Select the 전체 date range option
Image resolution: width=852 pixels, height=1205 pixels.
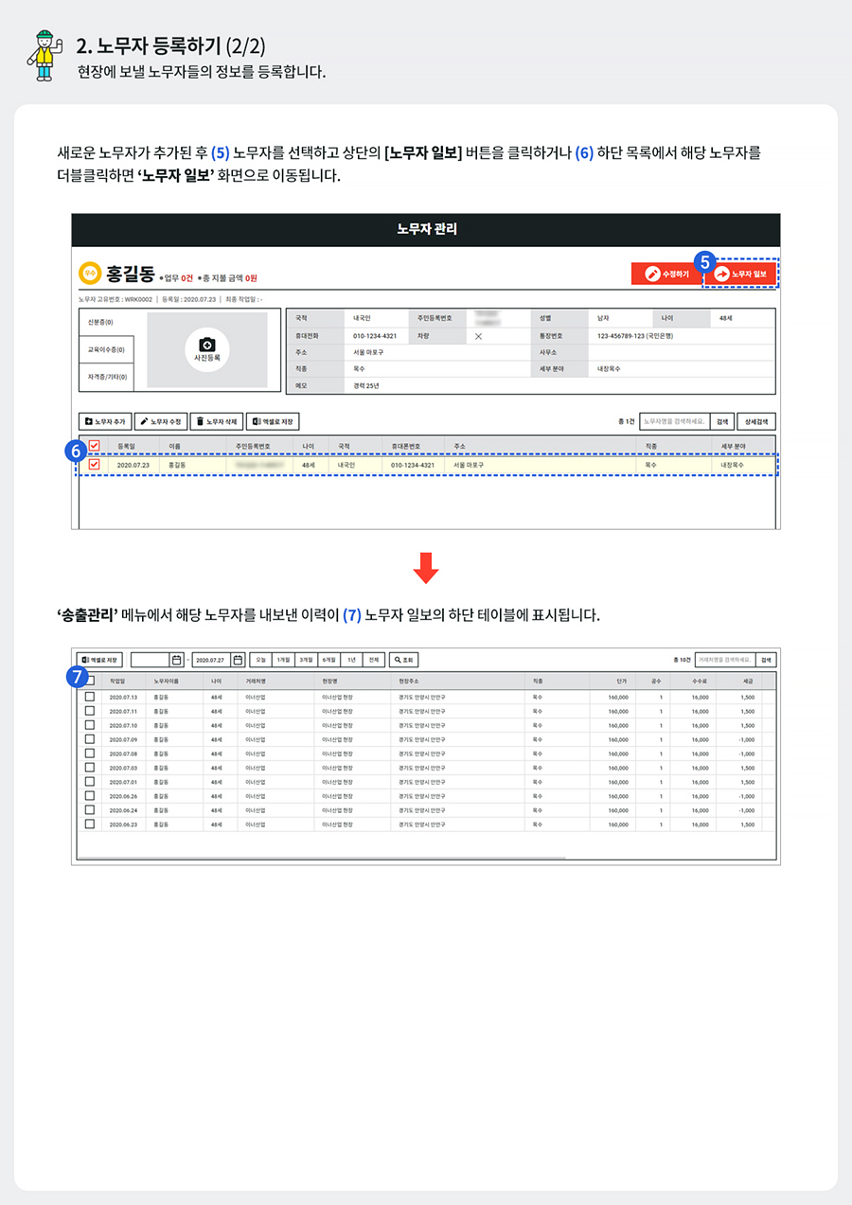pyautogui.click(x=375, y=661)
